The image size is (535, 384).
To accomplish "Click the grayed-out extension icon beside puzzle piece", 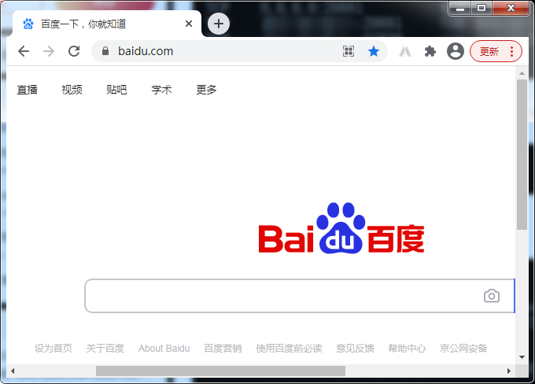I will [x=405, y=52].
